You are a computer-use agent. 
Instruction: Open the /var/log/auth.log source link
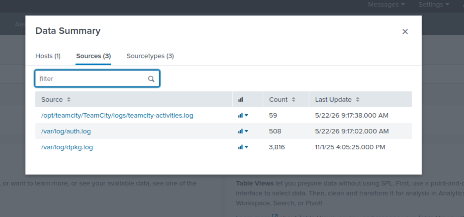[x=66, y=131]
